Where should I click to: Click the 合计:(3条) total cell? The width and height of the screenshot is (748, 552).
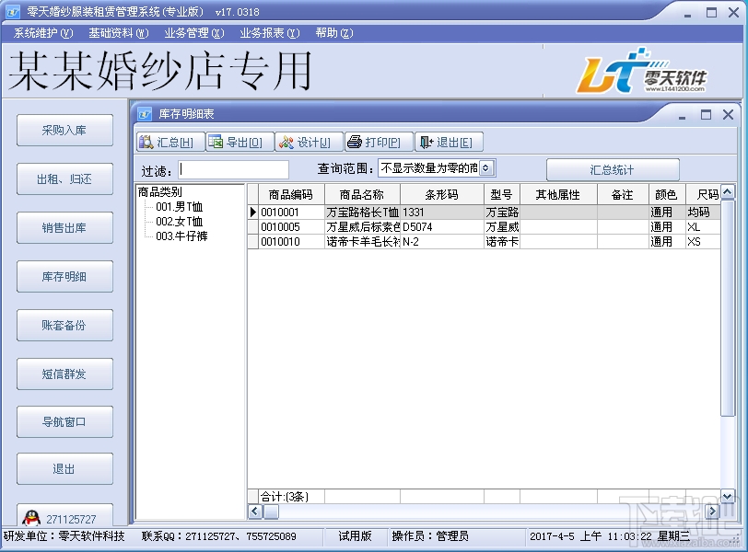point(291,497)
